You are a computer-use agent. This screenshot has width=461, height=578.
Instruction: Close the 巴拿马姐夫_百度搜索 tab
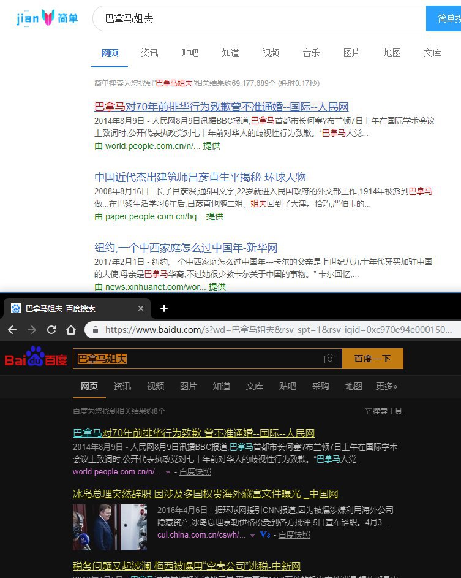click(141, 308)
